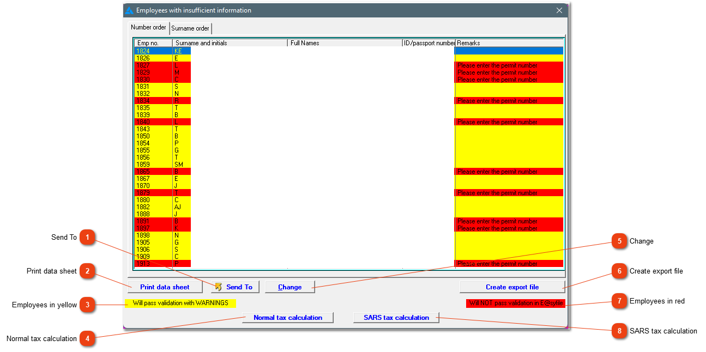Select employee row 1835

[349, 107]
